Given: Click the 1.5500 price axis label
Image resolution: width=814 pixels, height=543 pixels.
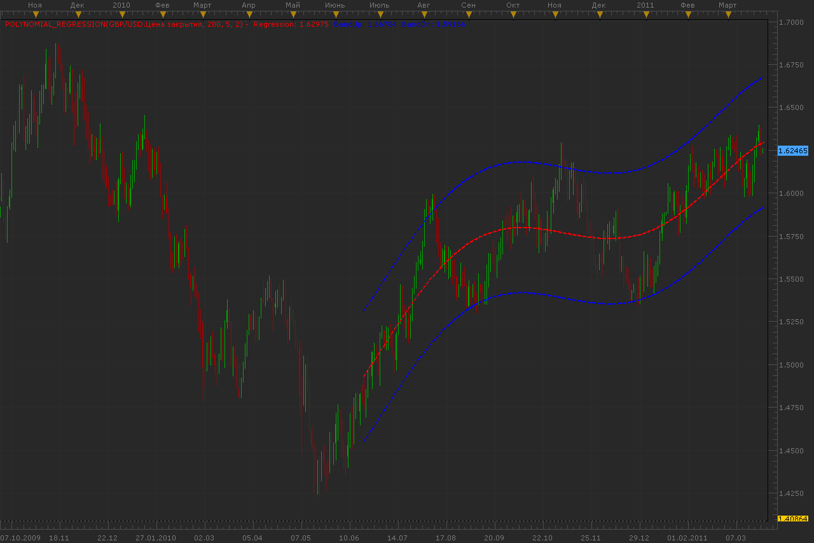Looking at the screenshot, I should (792, 280).
